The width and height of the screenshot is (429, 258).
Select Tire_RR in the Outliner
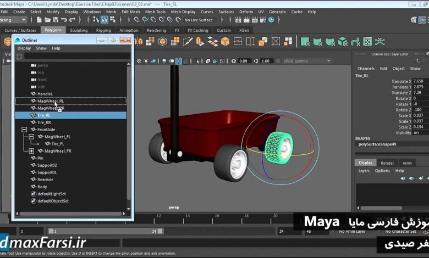(x=44, y=122)
